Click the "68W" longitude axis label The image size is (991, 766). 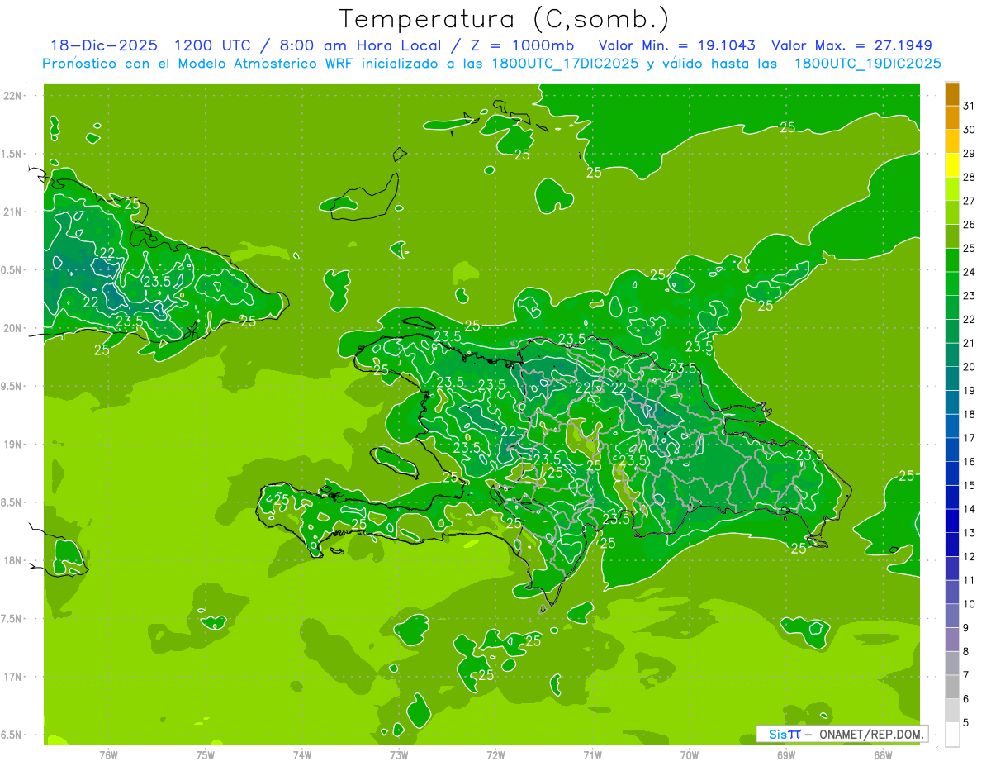click(882, 754)
